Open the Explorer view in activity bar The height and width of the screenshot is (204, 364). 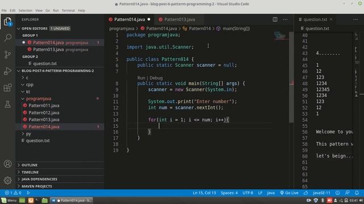[x=7, y=22]
